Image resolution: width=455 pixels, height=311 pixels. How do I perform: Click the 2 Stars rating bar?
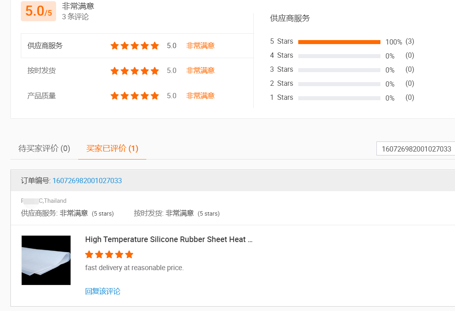339,84
